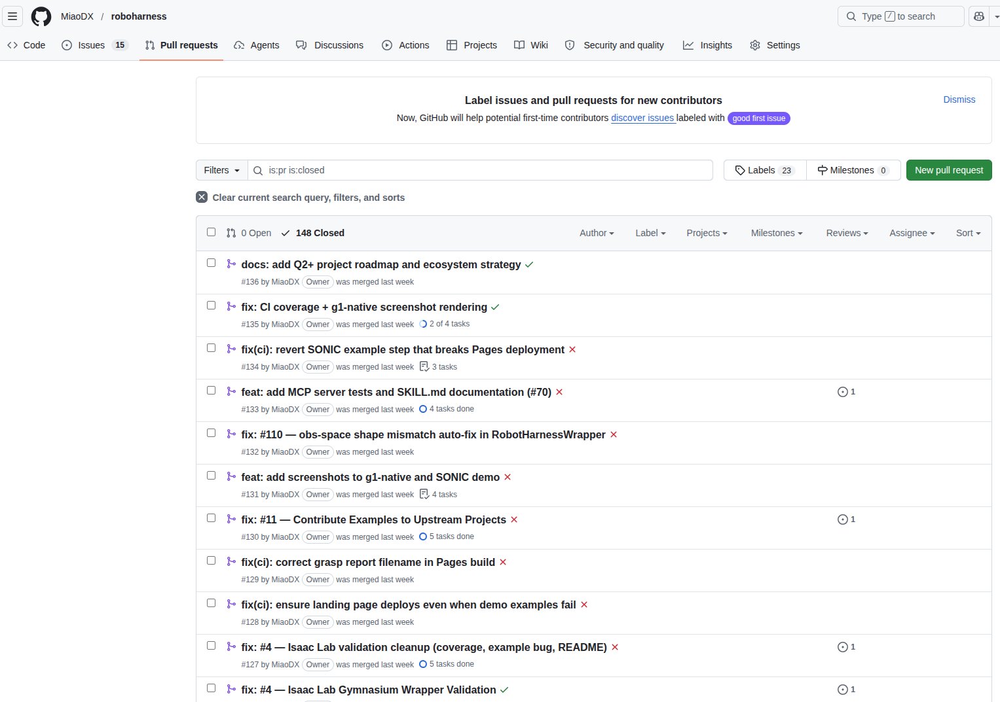
Task: Dismiss the new contributors banner
Action: click(x=959, y=99)
